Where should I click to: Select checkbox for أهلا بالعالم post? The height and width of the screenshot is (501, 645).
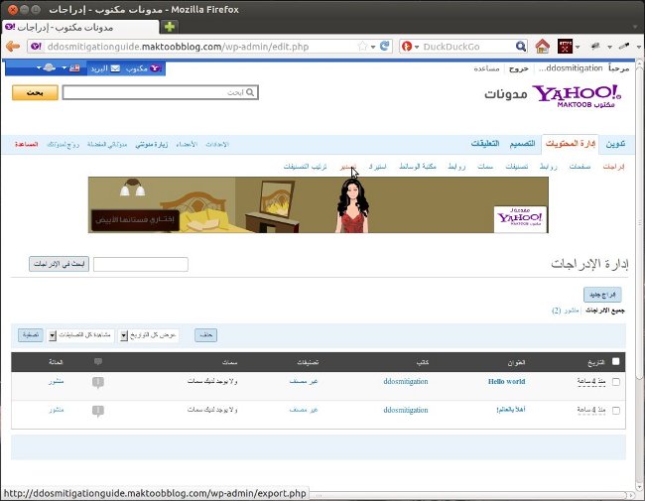(x=616, y=410)
